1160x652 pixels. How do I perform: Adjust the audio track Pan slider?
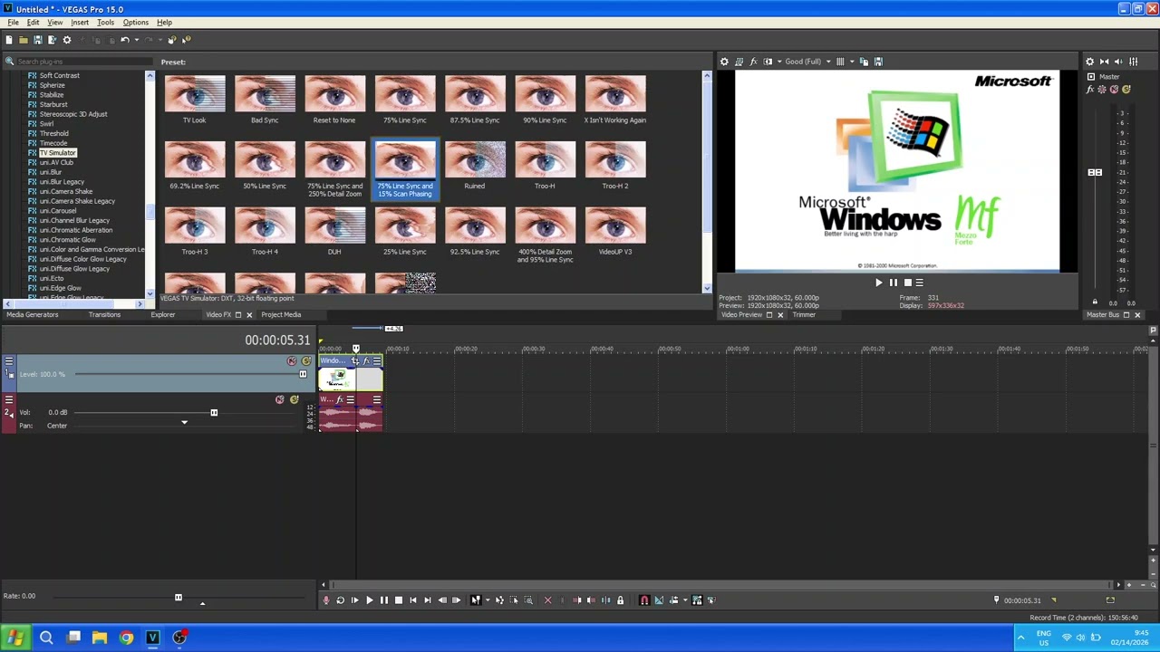(184, 423)
